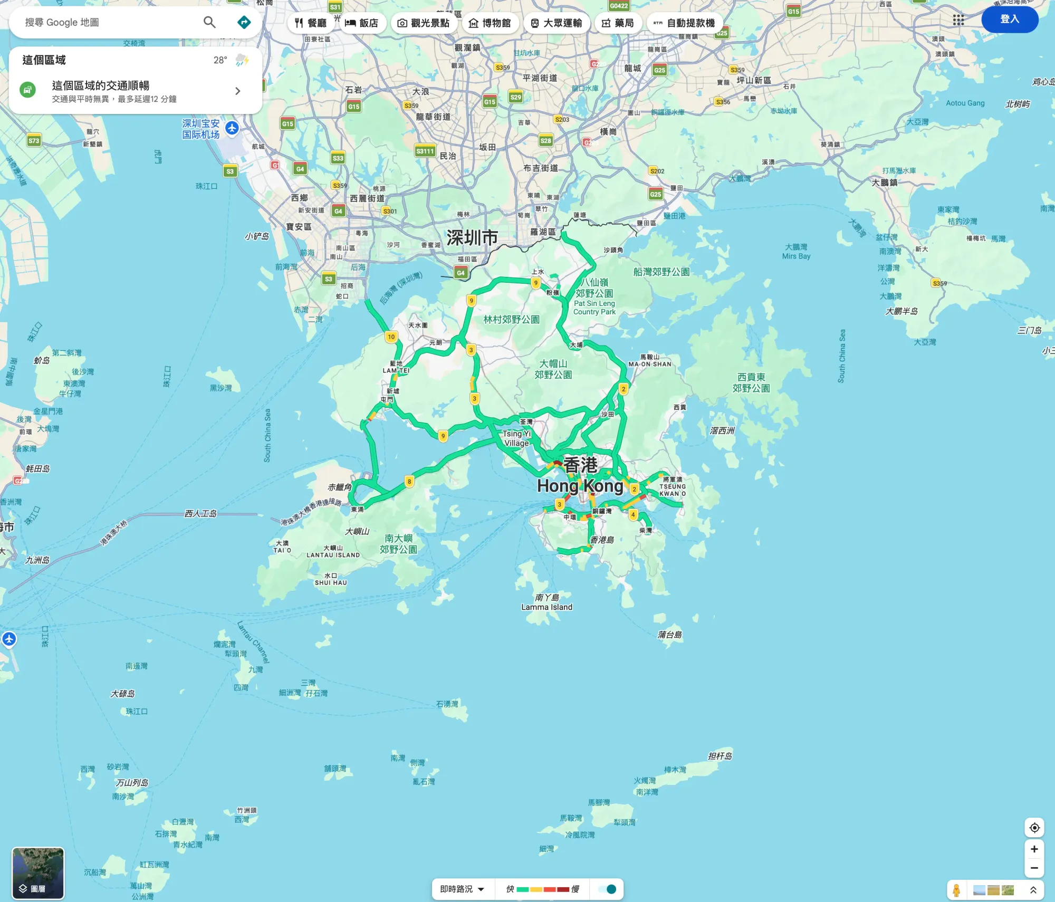
Task: Click the 蒲台島 island label
Action: [670, 635]
